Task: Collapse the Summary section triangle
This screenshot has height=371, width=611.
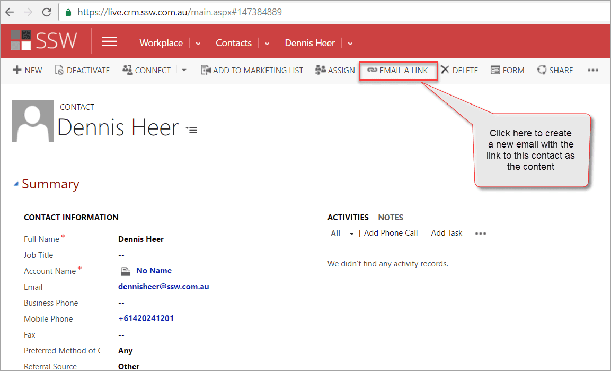Action: coord(16,184)
